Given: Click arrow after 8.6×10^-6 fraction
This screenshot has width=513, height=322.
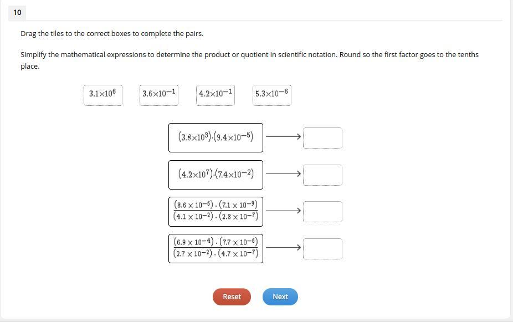Looking at the screenshot, I should click(283, 211).
